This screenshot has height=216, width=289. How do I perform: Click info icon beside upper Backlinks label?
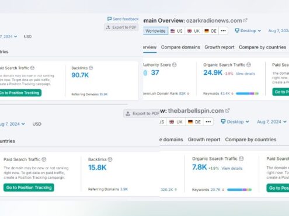[x=91, y=68]
